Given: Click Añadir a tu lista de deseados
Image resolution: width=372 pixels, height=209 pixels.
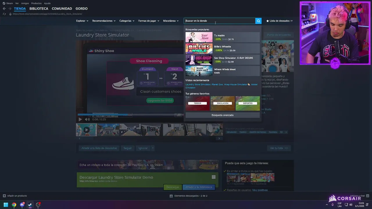Looking at the screenshot, I should coord(99,148).
